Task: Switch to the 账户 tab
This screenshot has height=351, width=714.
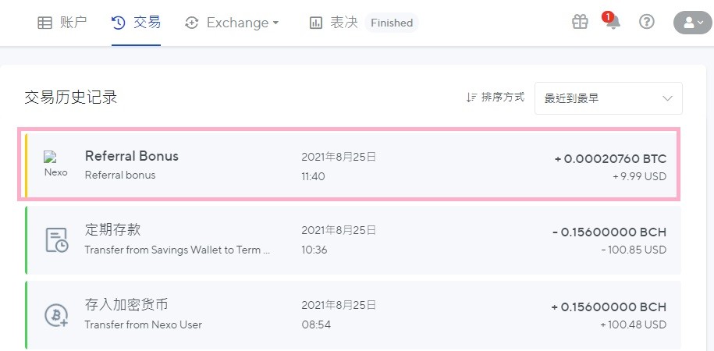Action: (x=62, y=23)
